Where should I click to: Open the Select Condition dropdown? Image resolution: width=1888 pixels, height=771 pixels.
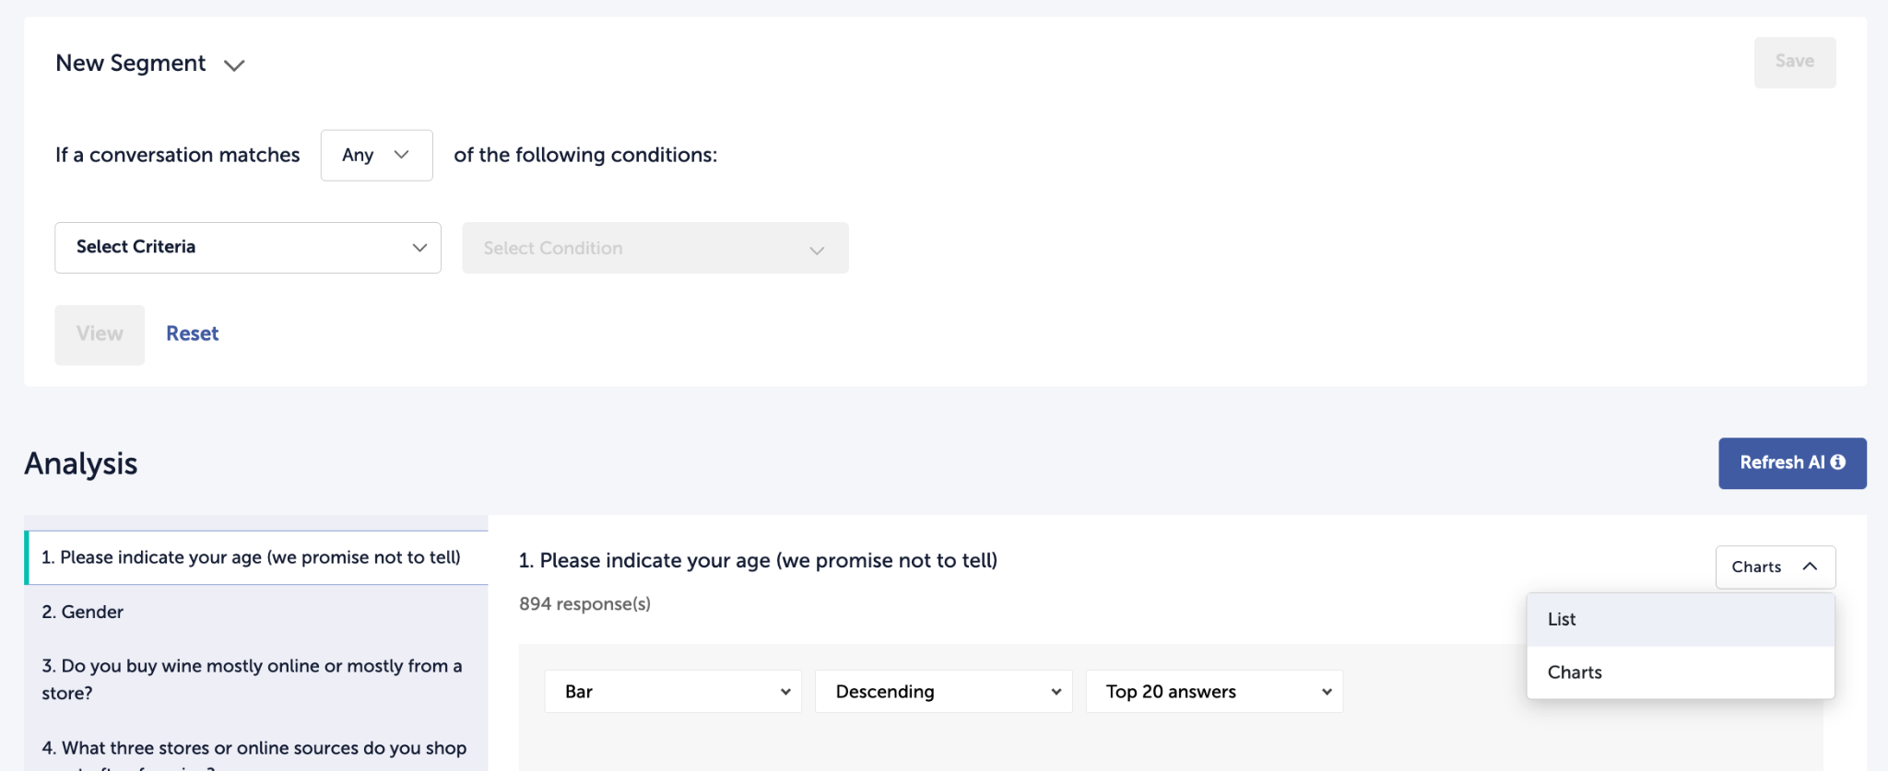click(x=655, y=248)
